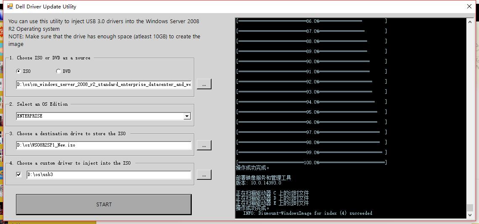The width and height of the screenshot is (479, 224).
Task: Click the destination ISO path field
Action: pyautogui.click(x=104, y=145)
